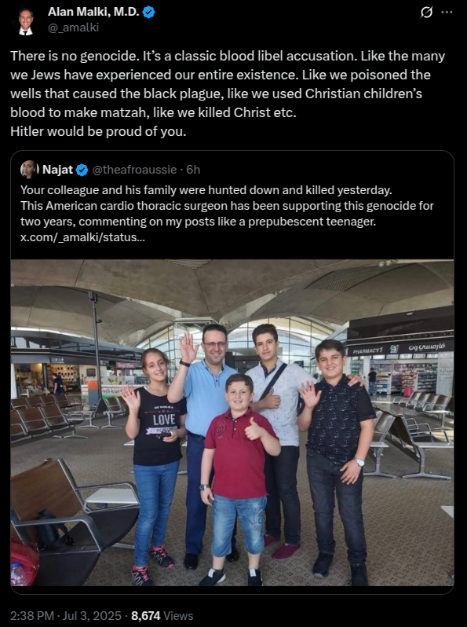Click Najat's blue verified checkmark
The height and width of the screenshot is (627, 467).
click(82, 170)
